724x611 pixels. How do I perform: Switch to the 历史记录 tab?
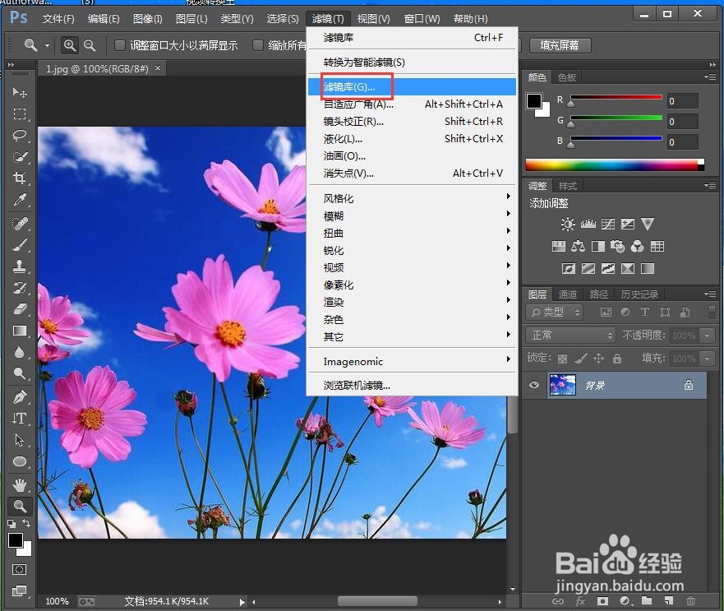639,294
